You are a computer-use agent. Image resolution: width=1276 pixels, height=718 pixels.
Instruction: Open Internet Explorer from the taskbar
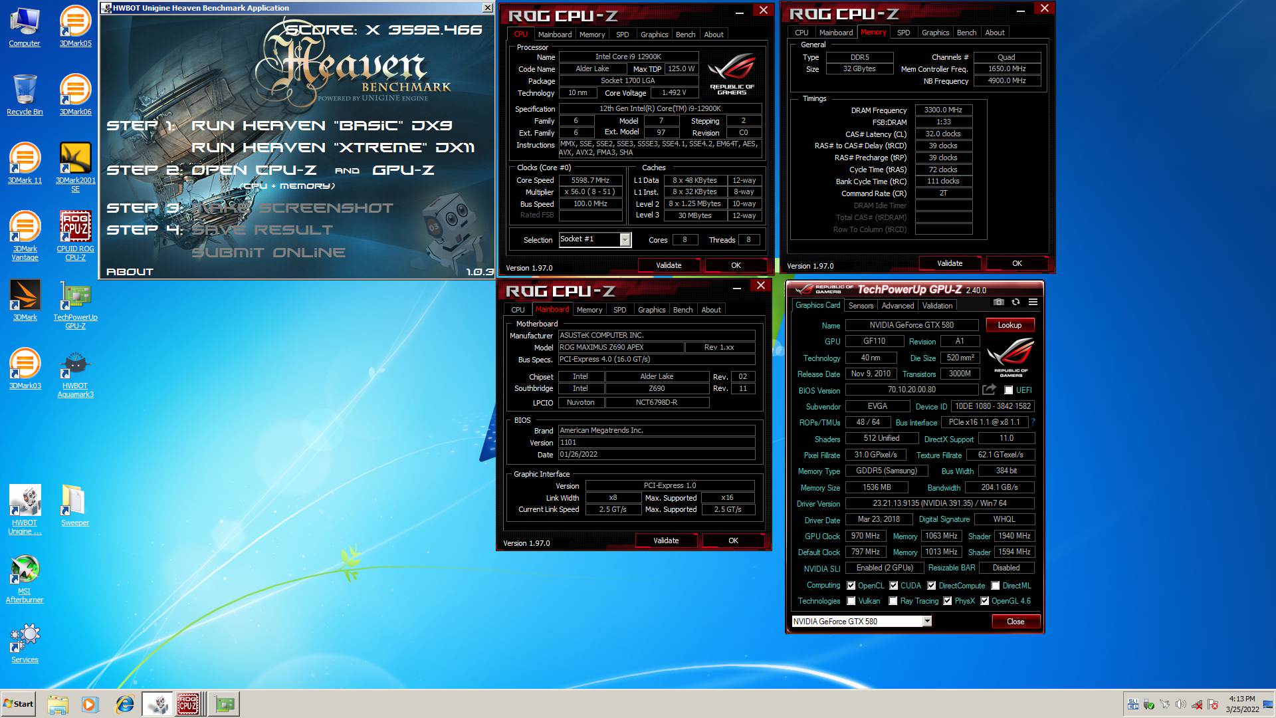[x=124, y=704]
